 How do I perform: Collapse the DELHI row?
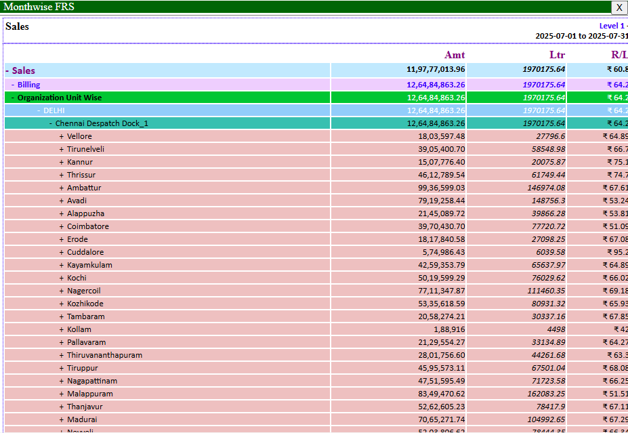click(x=39, y=110)
